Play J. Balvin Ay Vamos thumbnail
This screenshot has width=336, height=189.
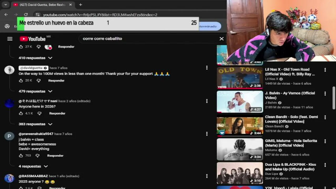pos(240,102)
